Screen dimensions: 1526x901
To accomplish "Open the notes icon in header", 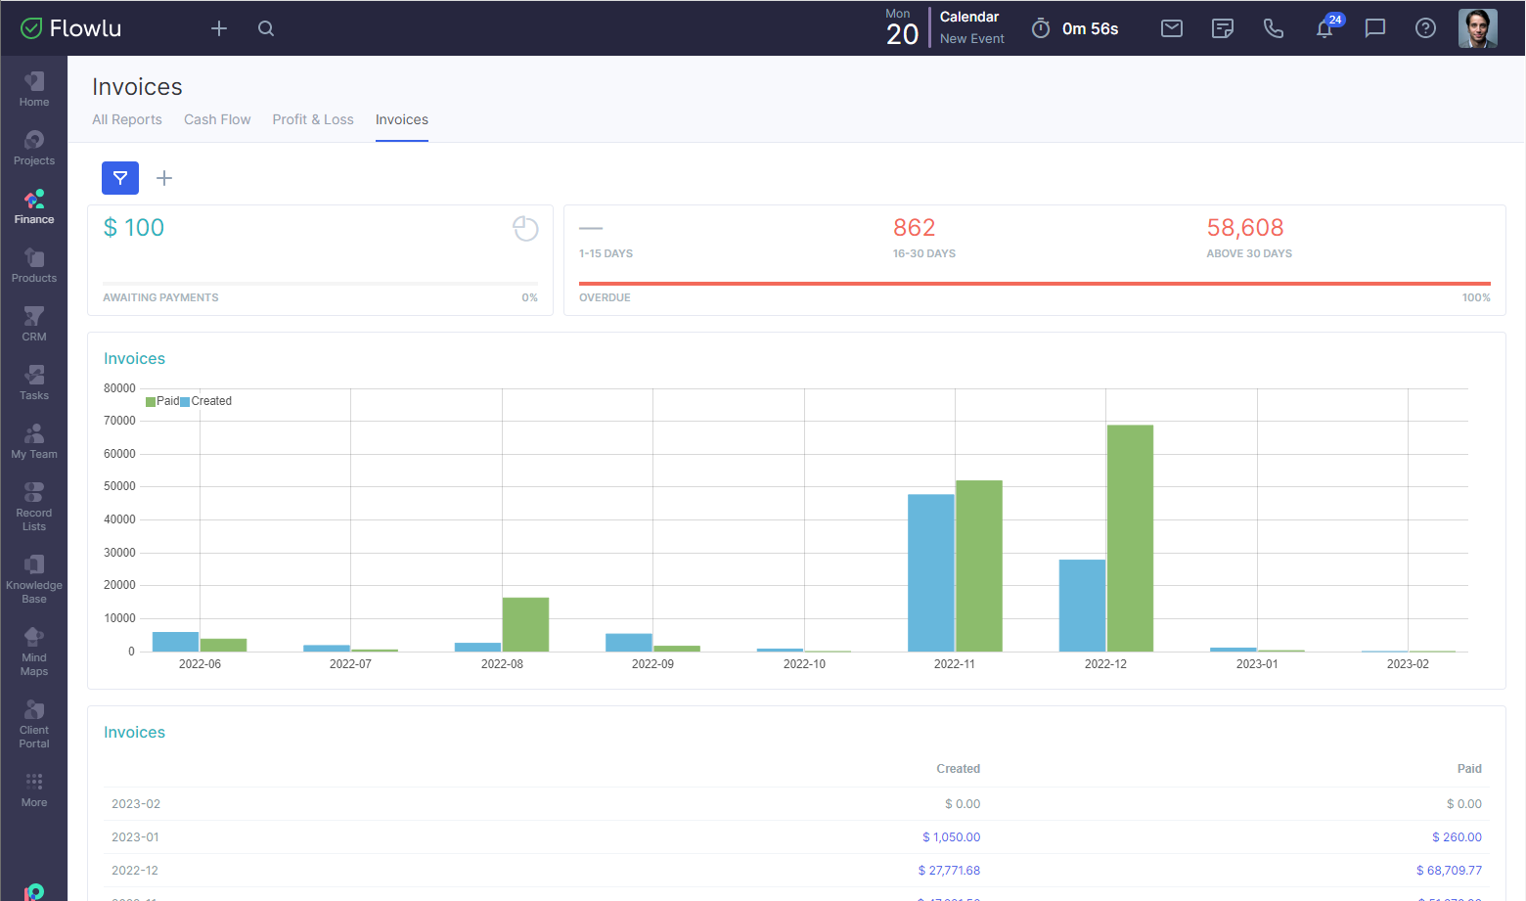I will (x=1223, y=28).
